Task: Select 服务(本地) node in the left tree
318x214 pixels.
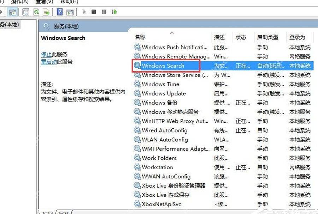Action: click(x=10, y=25)
